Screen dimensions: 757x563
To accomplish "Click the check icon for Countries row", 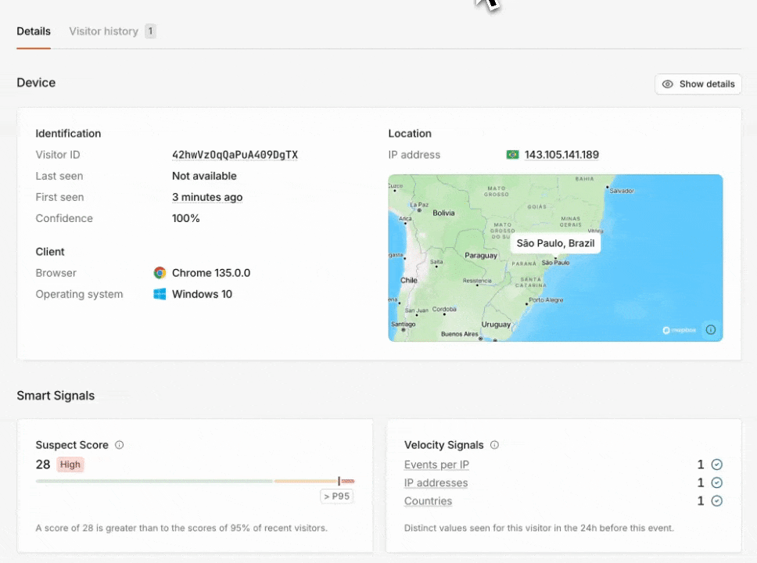I will pyautogui.click(x=716, y=501).
